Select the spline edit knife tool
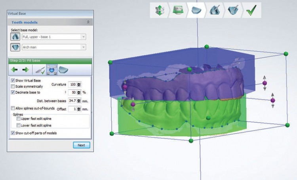 click(40, 70)
